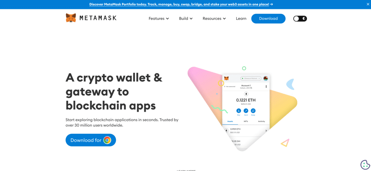The width and height of the screenshot is (371, 171).
Task: Open the Resources dropdown menu
Action: (214, 19)
